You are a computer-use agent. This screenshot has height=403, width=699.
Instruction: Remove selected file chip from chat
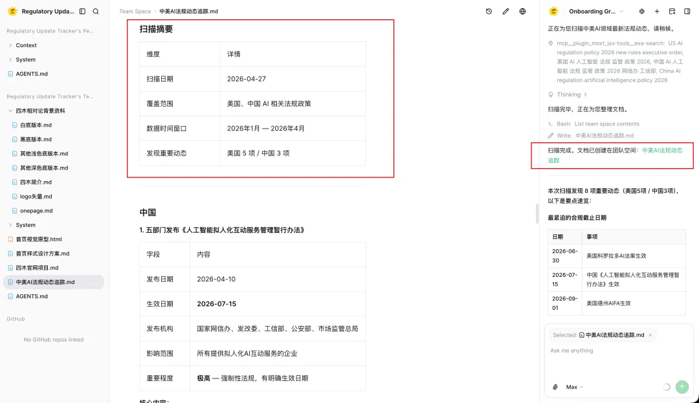click(650, 335)
